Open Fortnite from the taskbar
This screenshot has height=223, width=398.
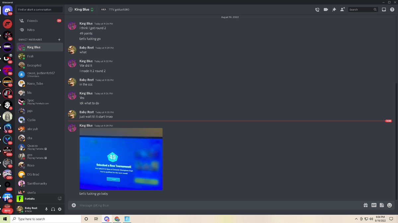[x=127, y=219]
